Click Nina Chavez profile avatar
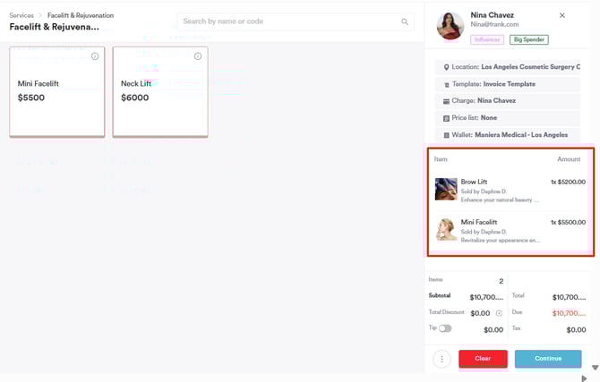The height and width of the screenshot is (382, 600). 450,26
